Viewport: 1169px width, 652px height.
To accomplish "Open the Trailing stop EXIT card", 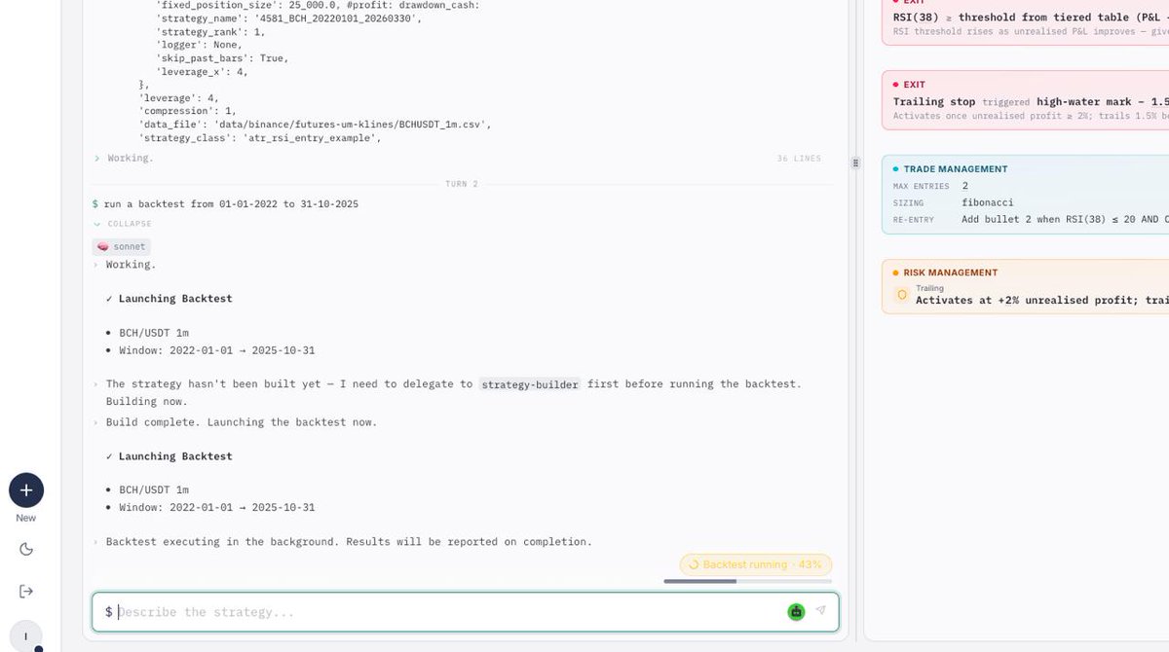I will (x=1025, y=99).
